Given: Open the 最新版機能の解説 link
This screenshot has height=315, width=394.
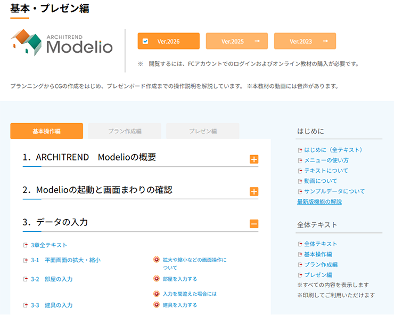Looking at the screenshot, I should click(319, 201).
